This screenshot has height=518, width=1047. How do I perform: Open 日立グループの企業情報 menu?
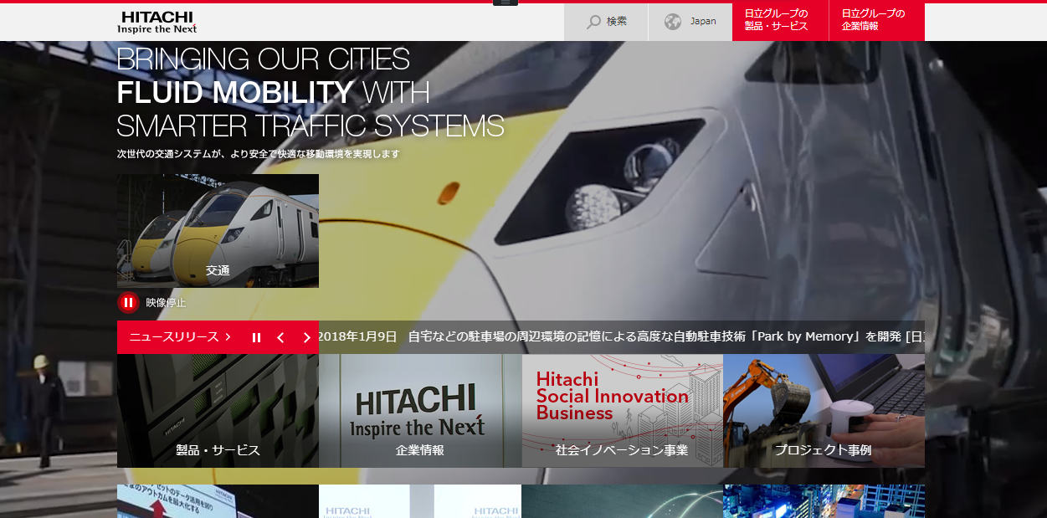click(x=877, y=22)
